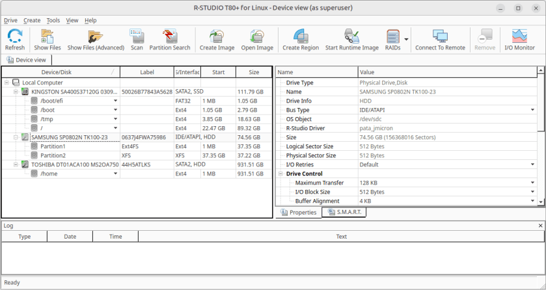Select the Partition1 icon

click(x=34, y=146)
